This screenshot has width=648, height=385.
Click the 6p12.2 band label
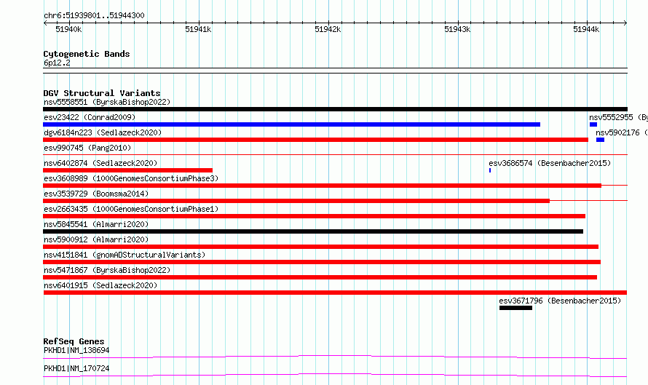[57, 63]
